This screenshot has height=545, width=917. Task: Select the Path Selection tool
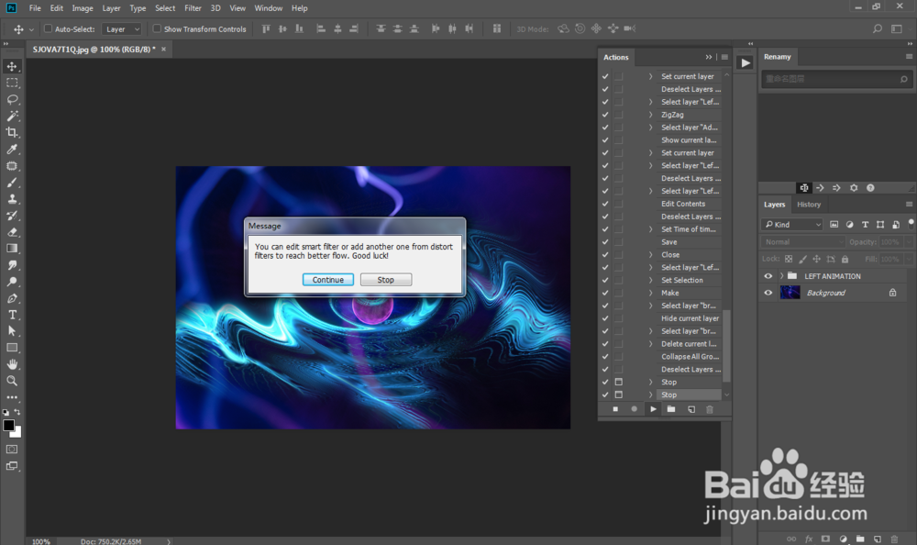click(x=12, y=331)
